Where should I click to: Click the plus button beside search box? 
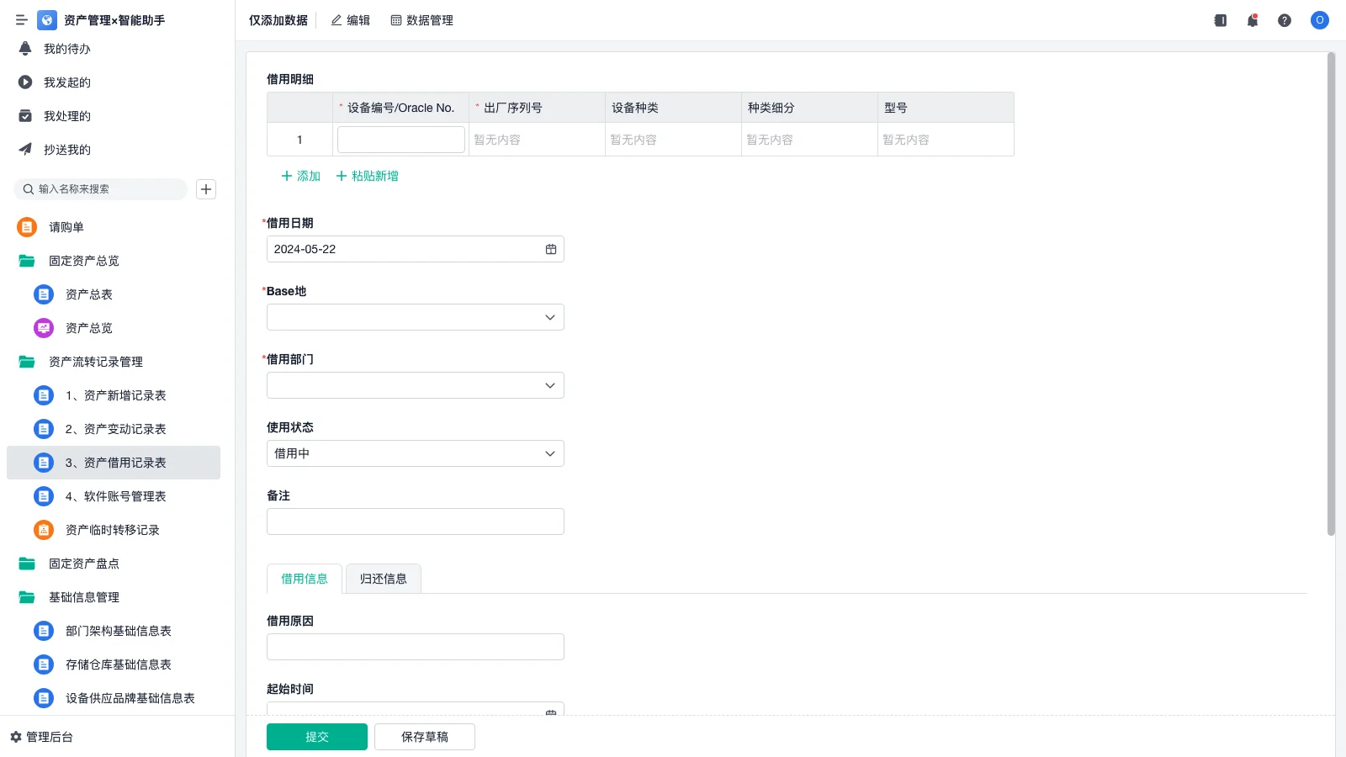point(206,189)
